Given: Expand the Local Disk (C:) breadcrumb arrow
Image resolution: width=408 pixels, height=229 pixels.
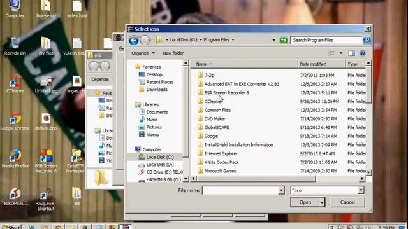Looking at the screenshot, I should click(201, 40).
